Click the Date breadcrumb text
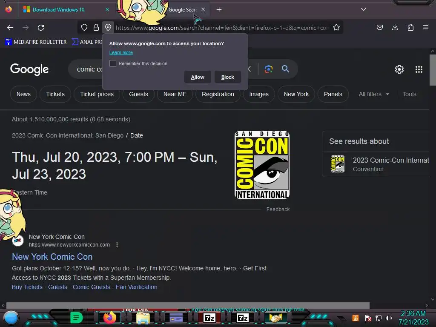Image resolution: width=436 pixels, height=327 pixels. pos(137,135)
